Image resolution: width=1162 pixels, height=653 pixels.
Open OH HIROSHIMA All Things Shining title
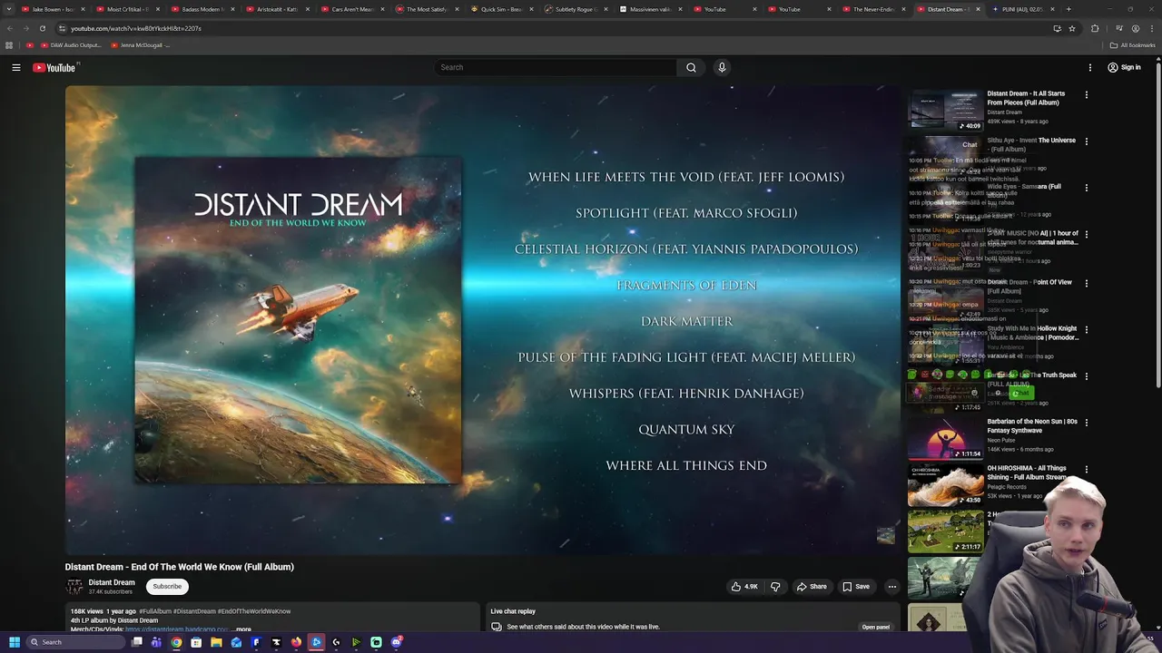pos(1027,473)
